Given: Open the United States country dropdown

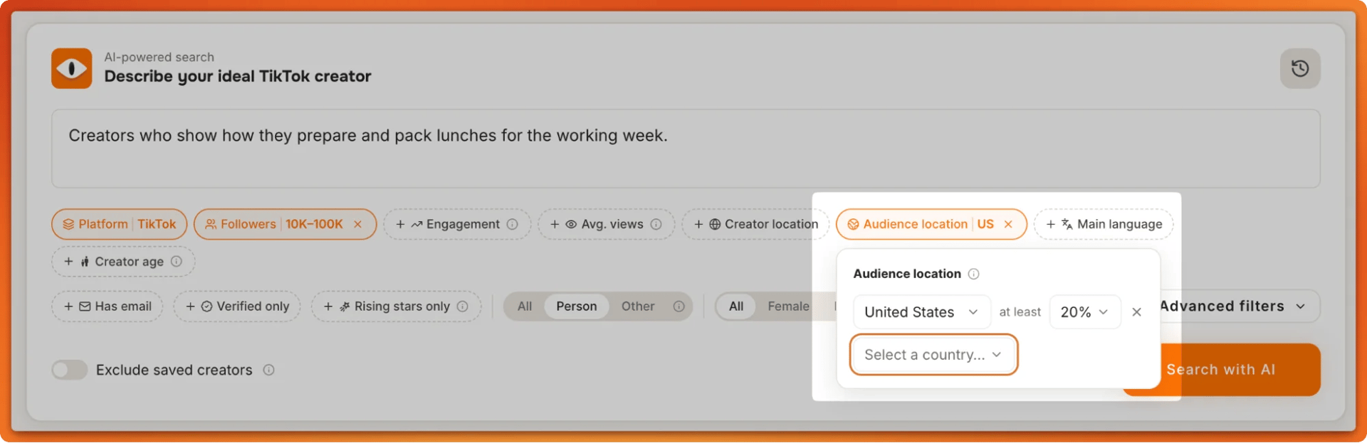Looking at the screenshot, I should point(921,312).
